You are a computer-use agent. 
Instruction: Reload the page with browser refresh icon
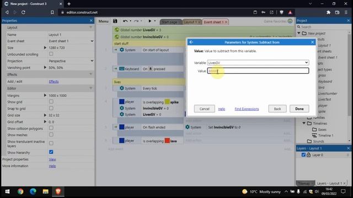23,12
